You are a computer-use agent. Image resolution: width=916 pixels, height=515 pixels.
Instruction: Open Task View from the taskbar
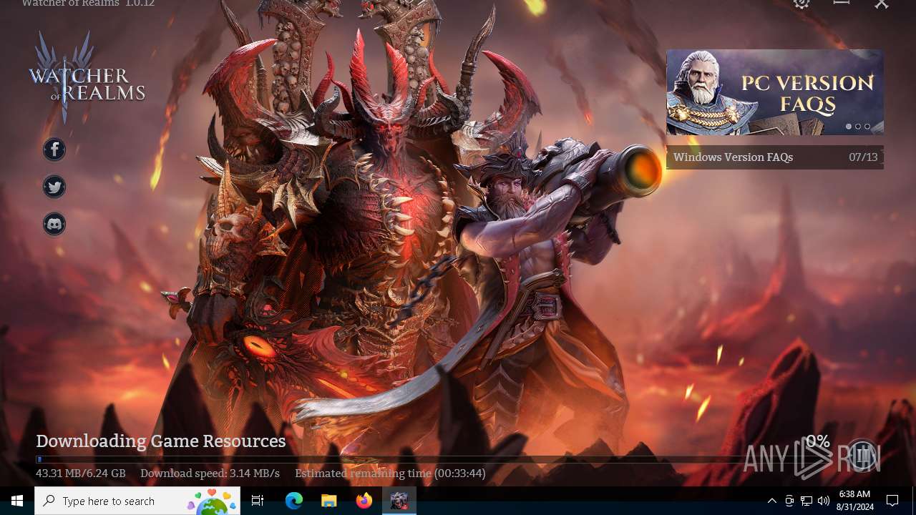click(x=258, y=501)
